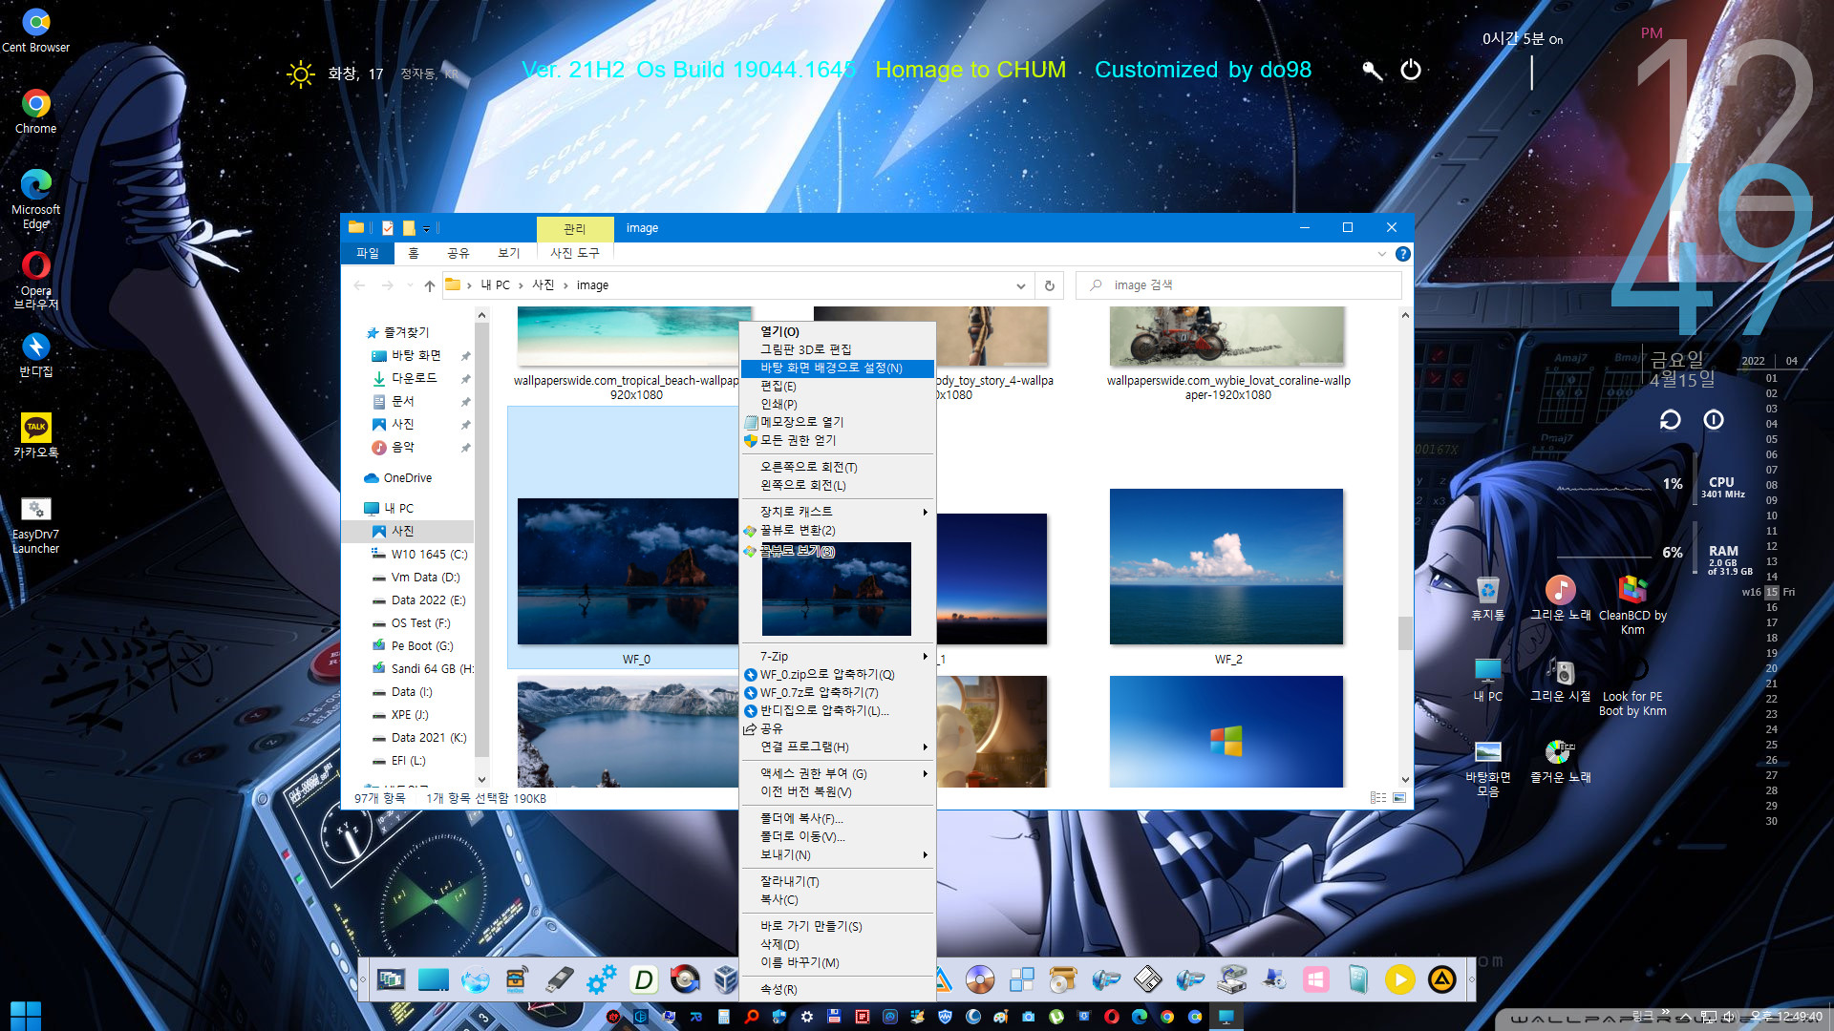Launch Microsoft Edge from the desktop
Viewport: 1834px width, 1031px height.
point(35,199)
